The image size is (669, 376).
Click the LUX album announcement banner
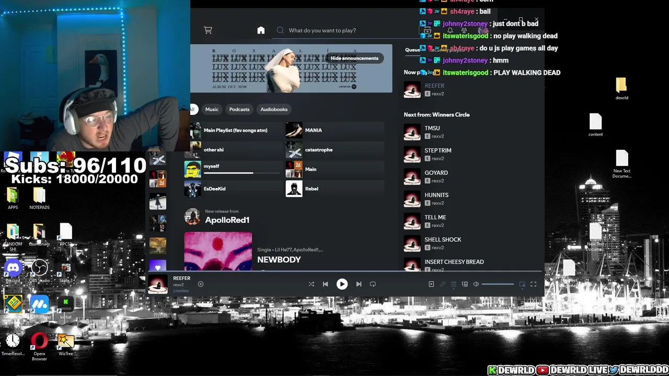(291, 68)
